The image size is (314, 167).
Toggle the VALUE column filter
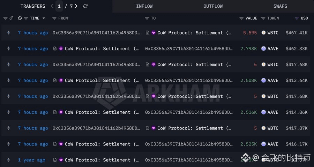point(241,18)
